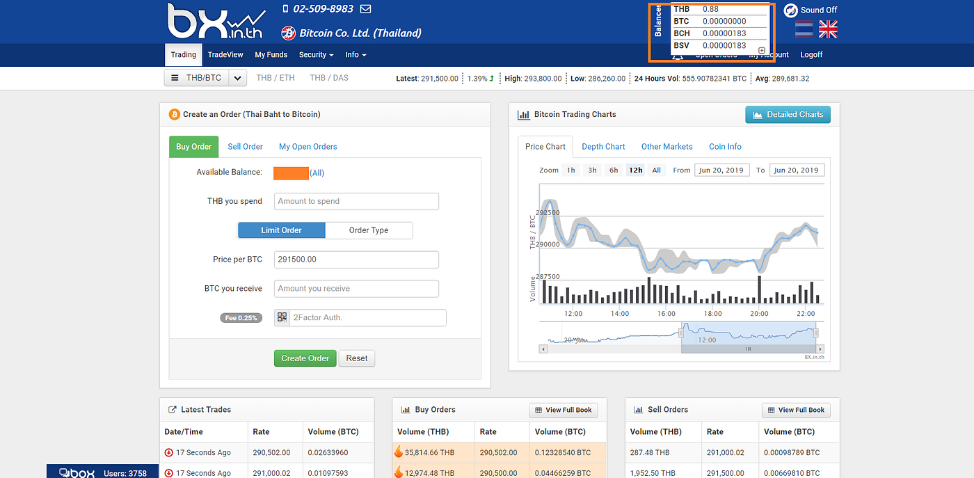
Task: Set chart zoom to 6h
Action: coord(614,170)
